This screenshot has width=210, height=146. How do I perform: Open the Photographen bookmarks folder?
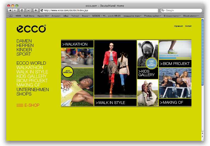(x=152, y=16)
